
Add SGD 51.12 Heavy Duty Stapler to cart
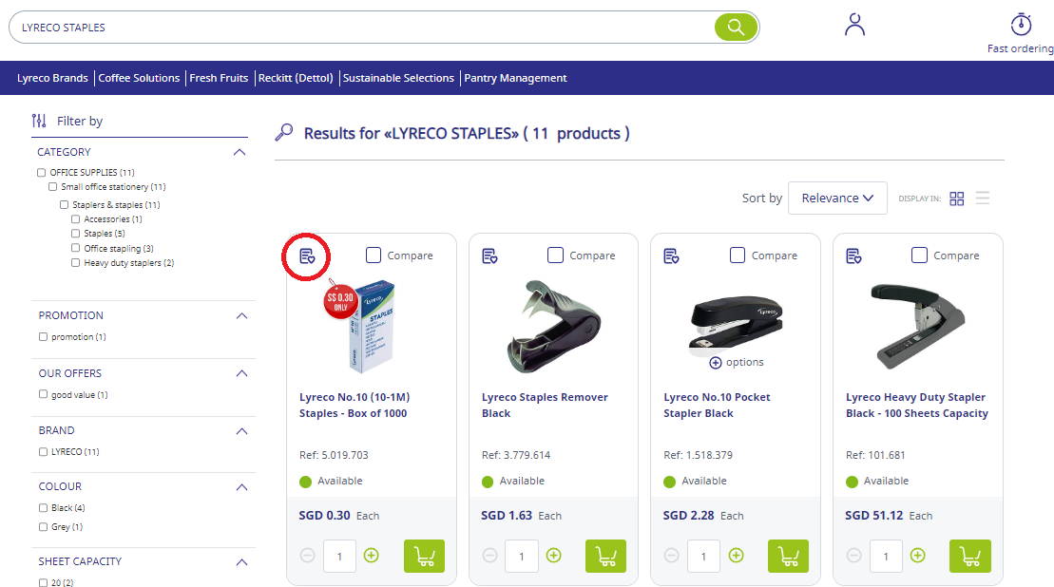[970, 556]
